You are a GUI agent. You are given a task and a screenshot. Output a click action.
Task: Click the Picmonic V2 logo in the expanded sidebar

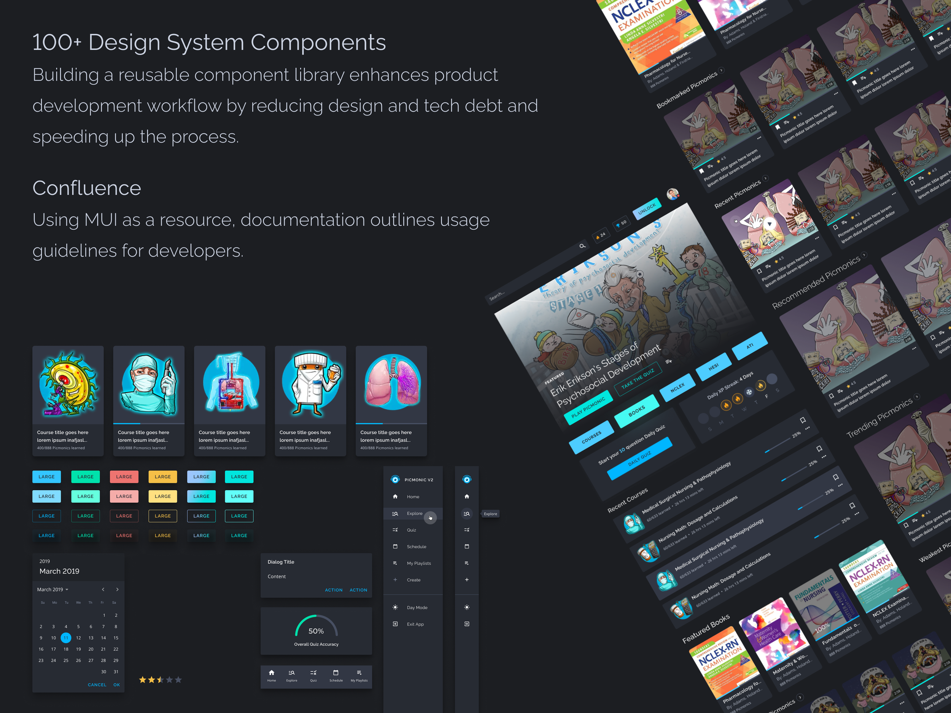coord(395,479)
